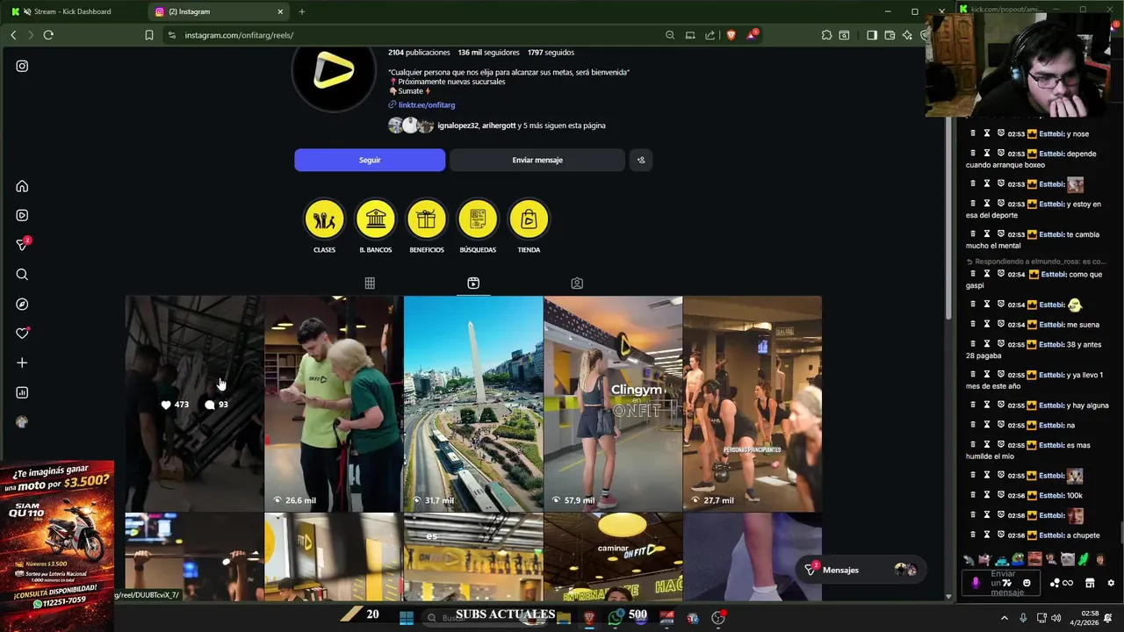Open reel with 26,6 mil views

point(334,404)
